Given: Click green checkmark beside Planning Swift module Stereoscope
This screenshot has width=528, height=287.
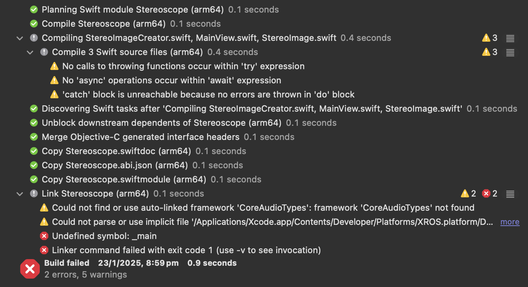Looking at the screenshot, I should click(x=34, y=9).
